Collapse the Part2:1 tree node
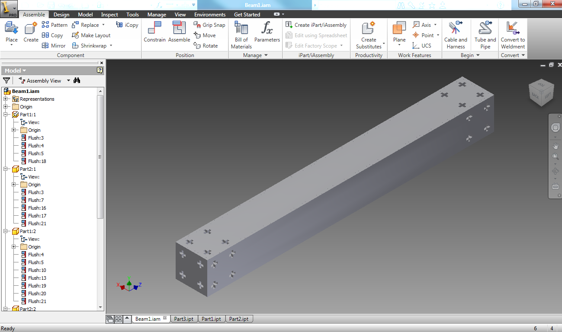 [x=6, y=169]
